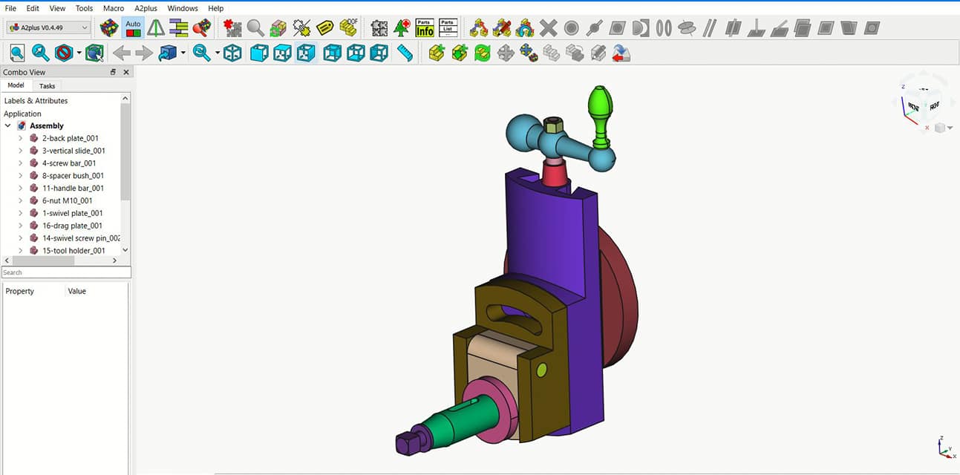Switch to the Model tab
The height and width of the screenshot is (475, 960).
(16, 85)
